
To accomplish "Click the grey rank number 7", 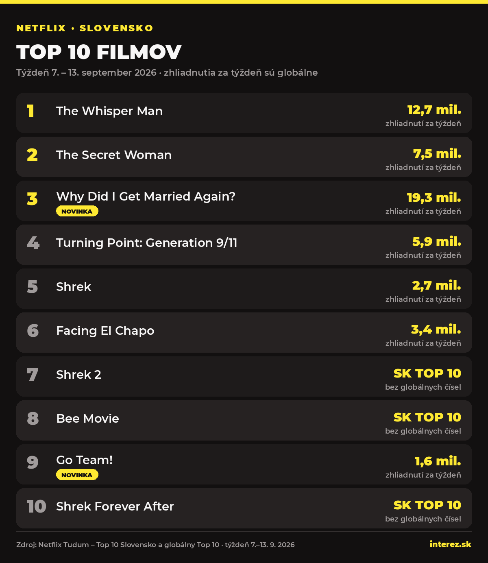I will click(x=33, y=375).
